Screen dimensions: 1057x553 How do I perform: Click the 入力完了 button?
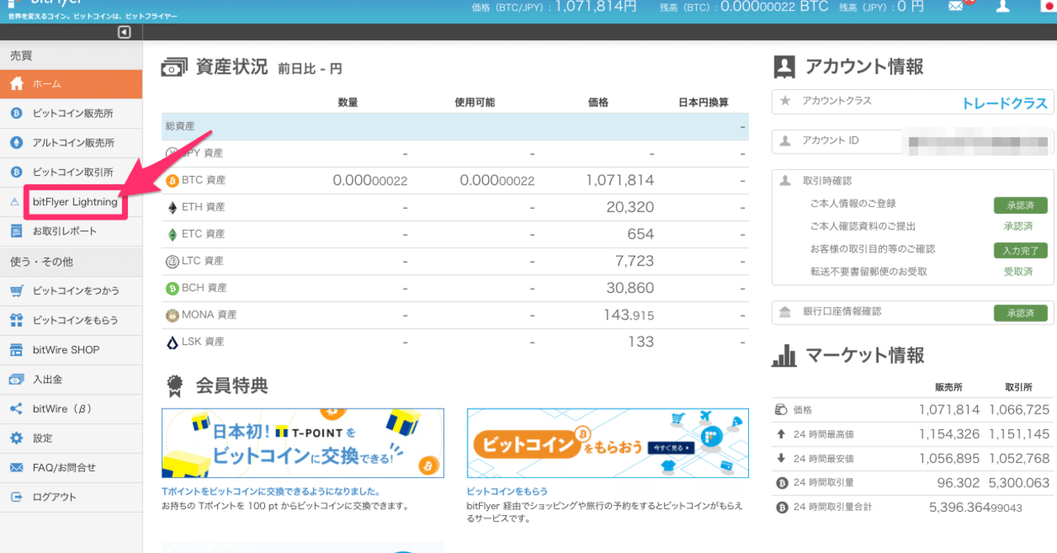click(x=1020, y=249)
